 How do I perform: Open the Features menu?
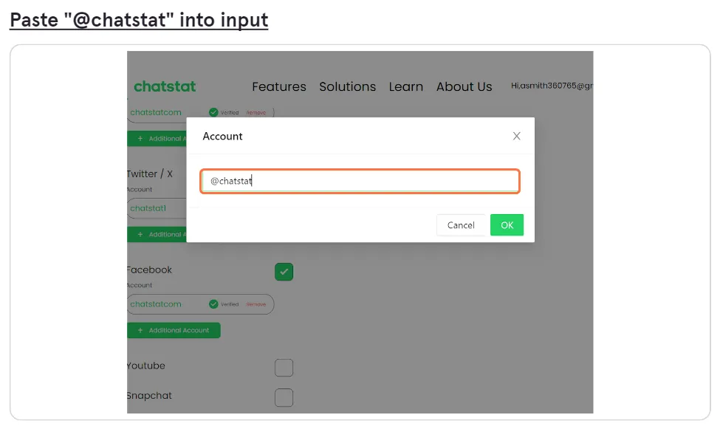coord(278,86)
